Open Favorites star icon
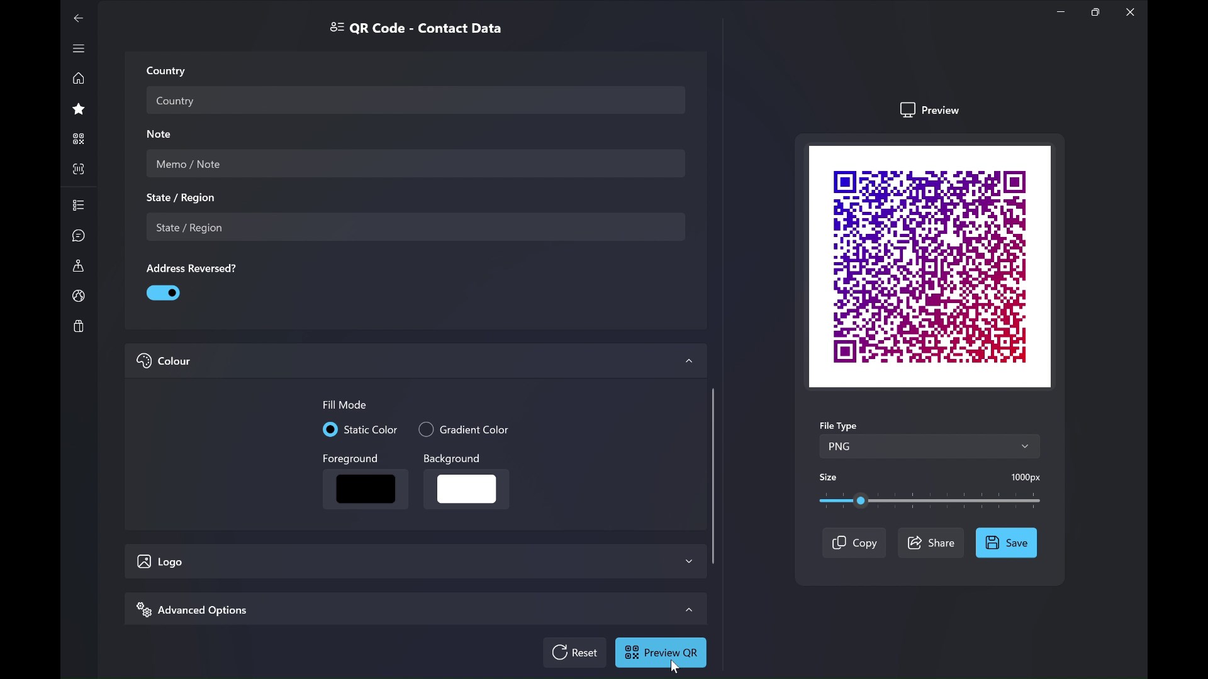 click(78, 109)
